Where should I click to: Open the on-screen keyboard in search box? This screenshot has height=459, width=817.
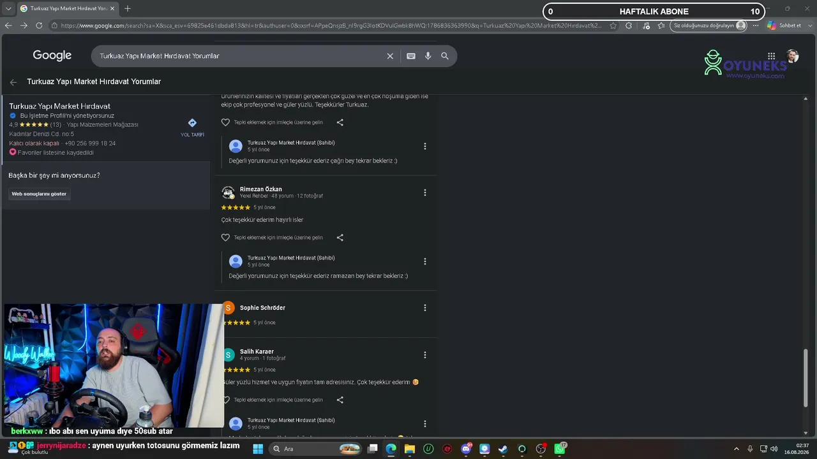click(411, 56)
